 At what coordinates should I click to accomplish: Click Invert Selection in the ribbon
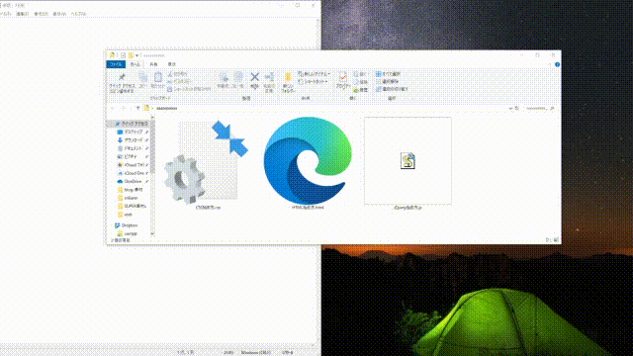pyautogui.click(x=392, y=89)
